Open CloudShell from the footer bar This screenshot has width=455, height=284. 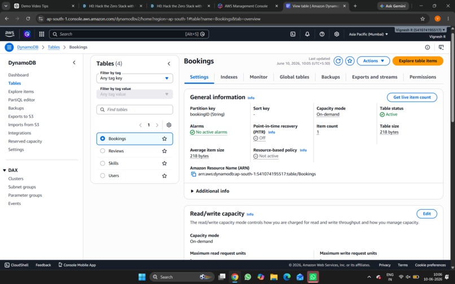[16, 265]
